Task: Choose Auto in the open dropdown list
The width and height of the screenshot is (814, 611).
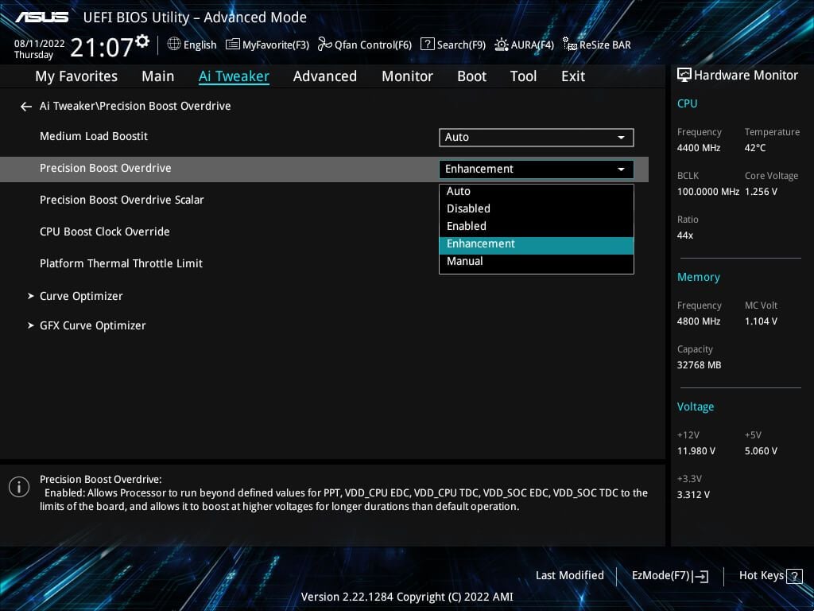Action: 537,191
